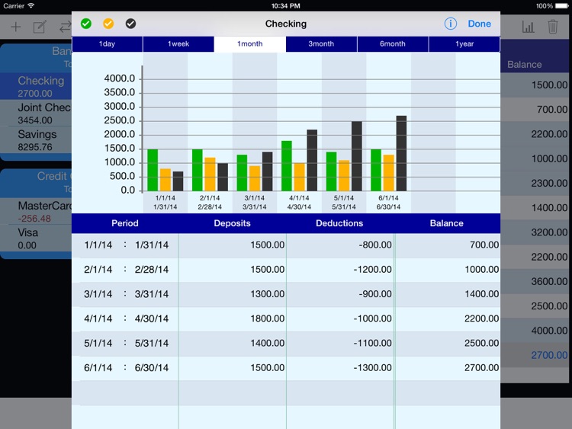Viewport: 572px width, 429px height.
Task: Click the blue 2700.00 balance in background list
Action: pyautogui.click(x=549, y=355)
